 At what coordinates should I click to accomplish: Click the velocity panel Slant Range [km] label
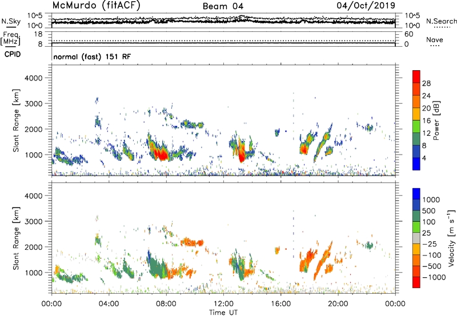tap(16, 238)
